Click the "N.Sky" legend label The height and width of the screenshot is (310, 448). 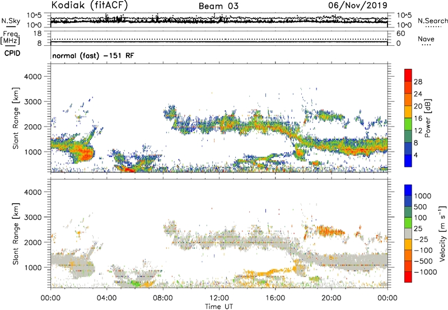(11, 21)
